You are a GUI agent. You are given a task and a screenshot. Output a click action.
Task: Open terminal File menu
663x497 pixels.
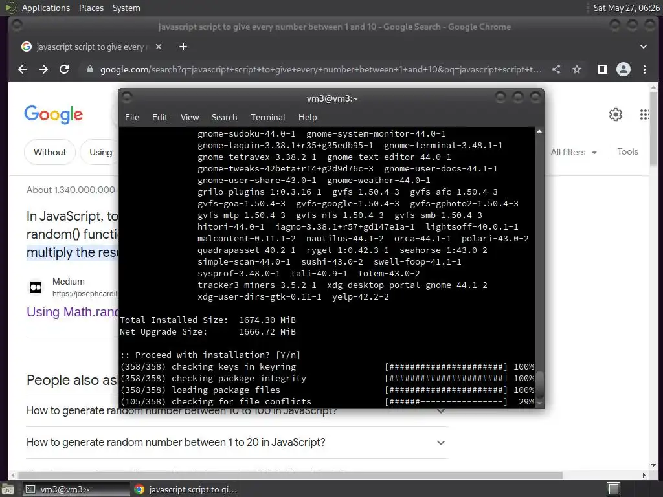pyautogui.click(x=132, y=117)
